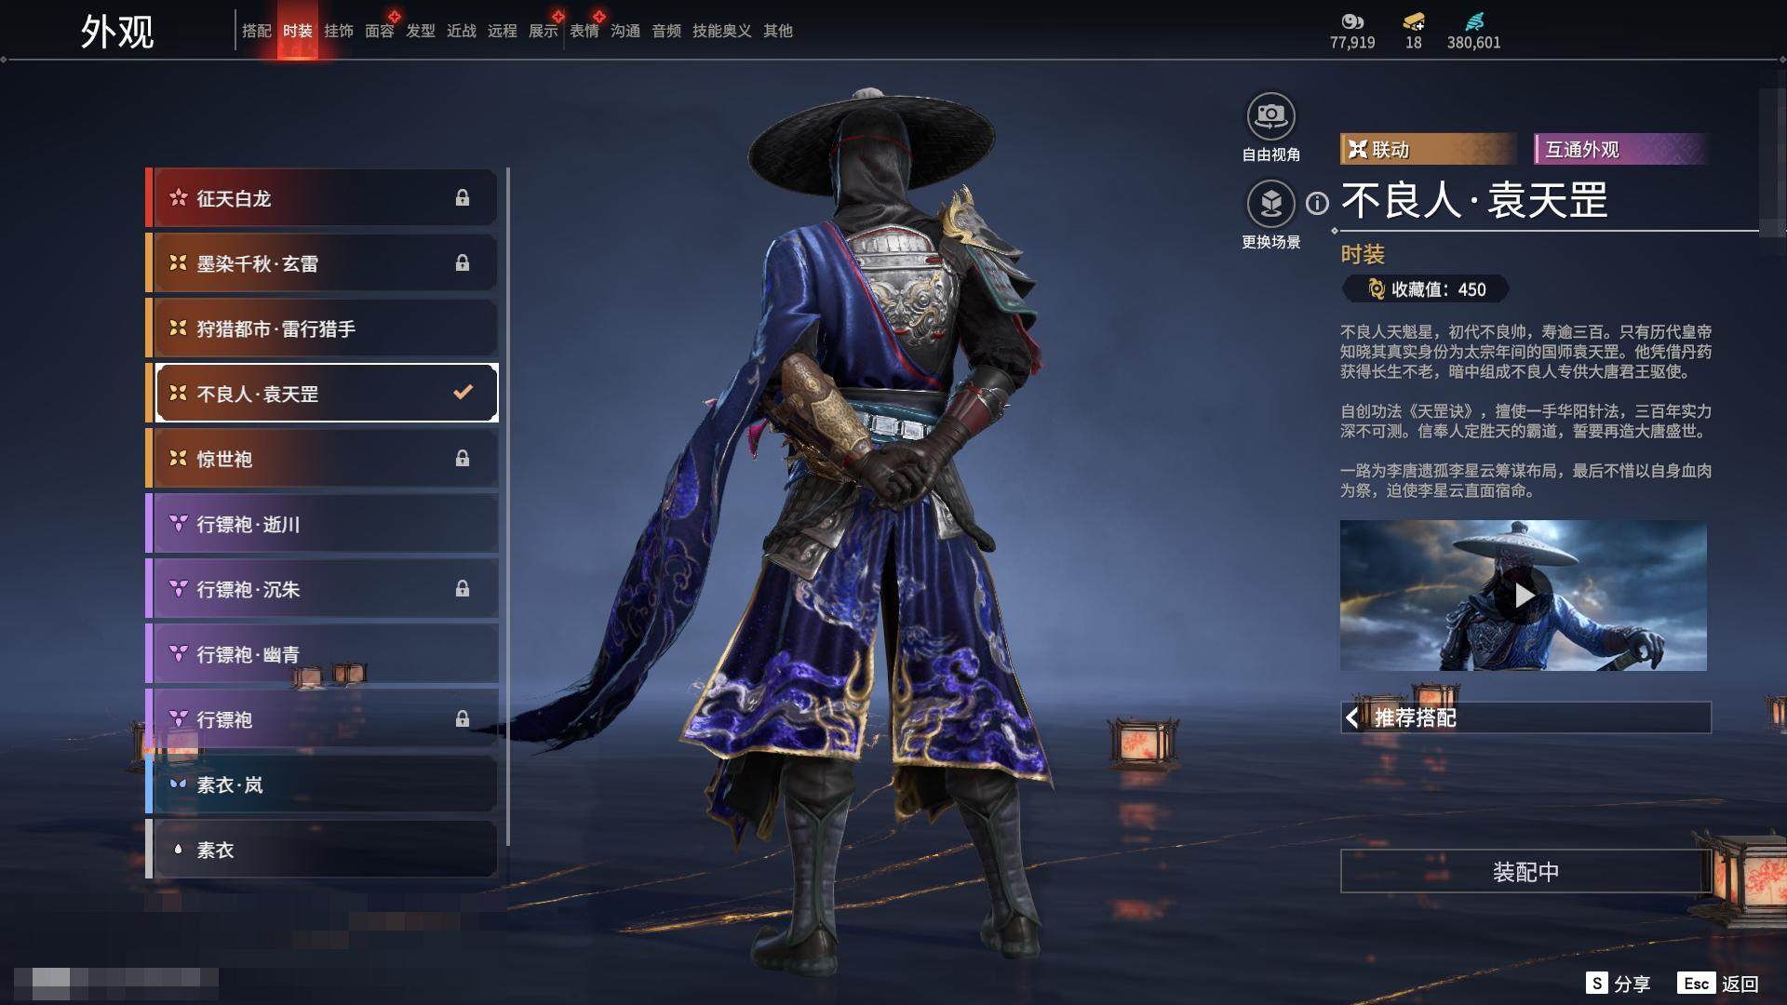The height and width of the screenshot is (1005, 1787).
Task: Click the outfit list scrollbar
Action: click(508, 507)
